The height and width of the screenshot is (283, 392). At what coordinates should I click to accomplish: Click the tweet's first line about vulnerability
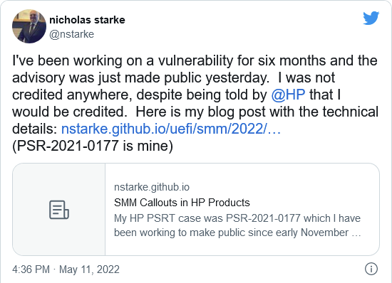click(x=195, y=60)
